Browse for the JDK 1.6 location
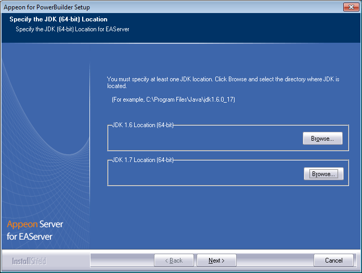Screen dimensions: 362x273 tap(322, 139)
